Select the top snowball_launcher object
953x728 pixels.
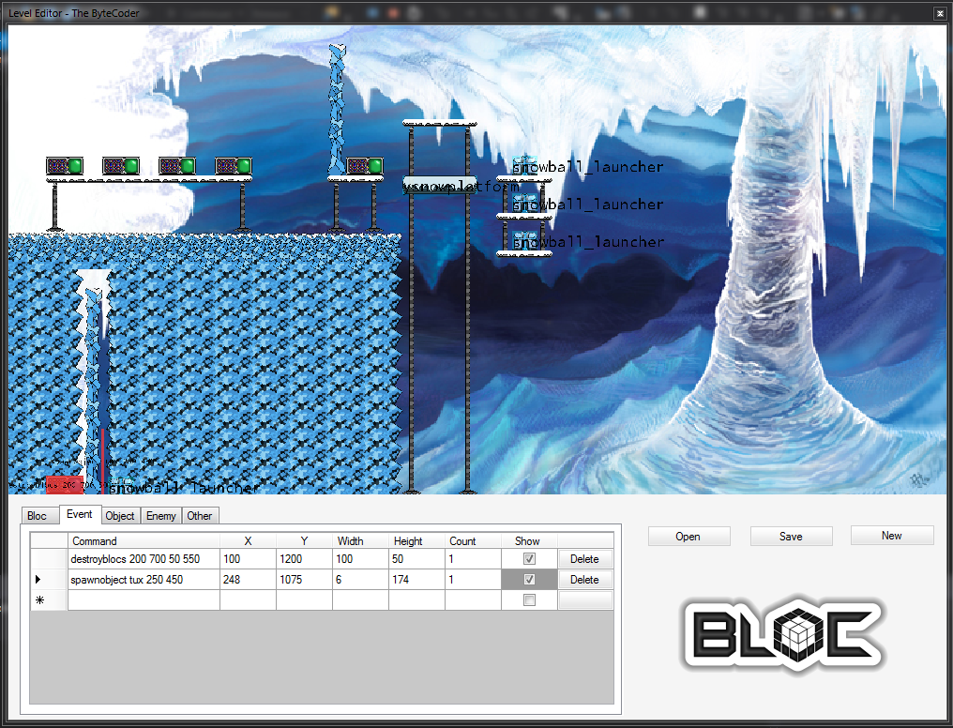(524, 166)
